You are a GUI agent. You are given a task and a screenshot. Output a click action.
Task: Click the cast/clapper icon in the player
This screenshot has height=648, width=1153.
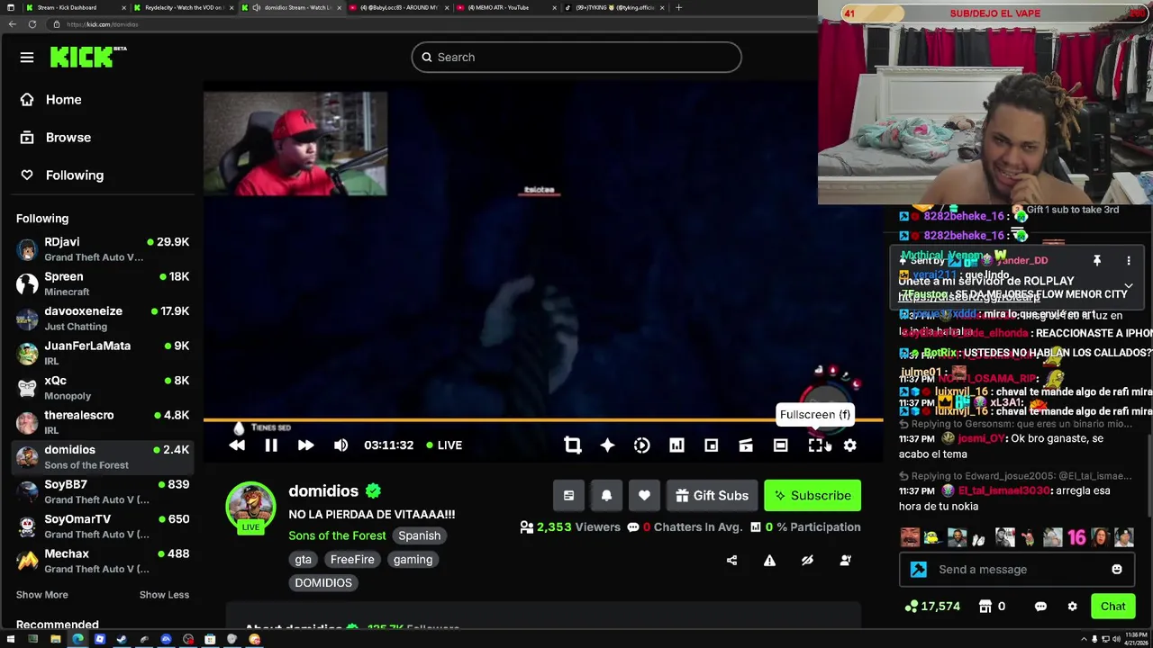(746, 445)
